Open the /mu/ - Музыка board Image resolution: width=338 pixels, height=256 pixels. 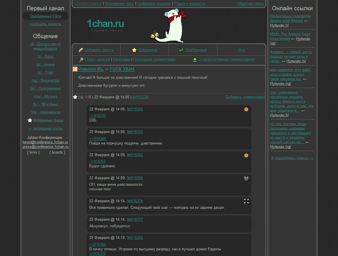click(46, 96)
